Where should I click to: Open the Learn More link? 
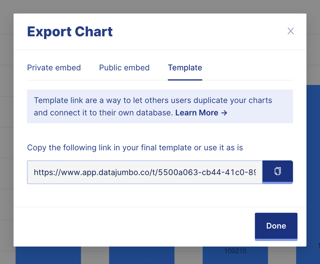point(197,113)
